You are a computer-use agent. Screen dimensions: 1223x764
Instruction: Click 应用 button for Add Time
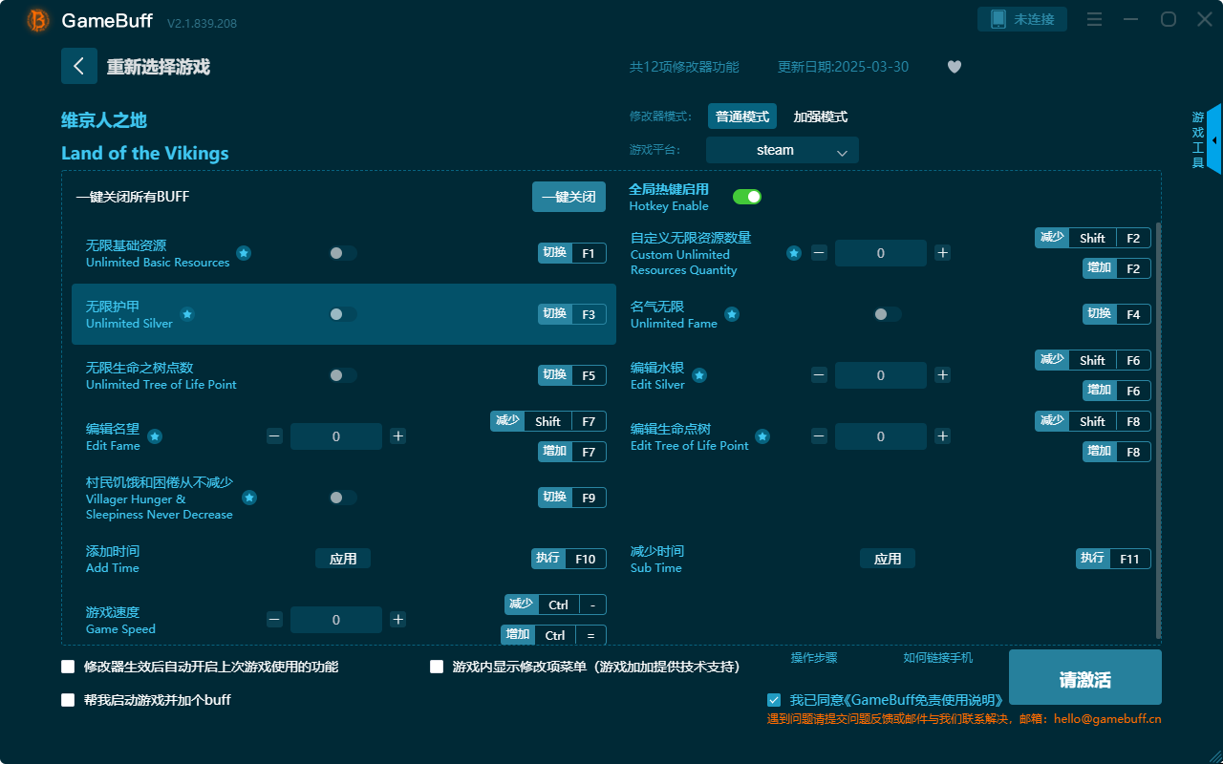pyautogui.click(x=343, y=559)
